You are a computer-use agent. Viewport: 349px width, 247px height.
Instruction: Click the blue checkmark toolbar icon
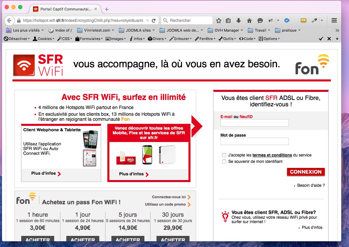click(x=287, y=21)
